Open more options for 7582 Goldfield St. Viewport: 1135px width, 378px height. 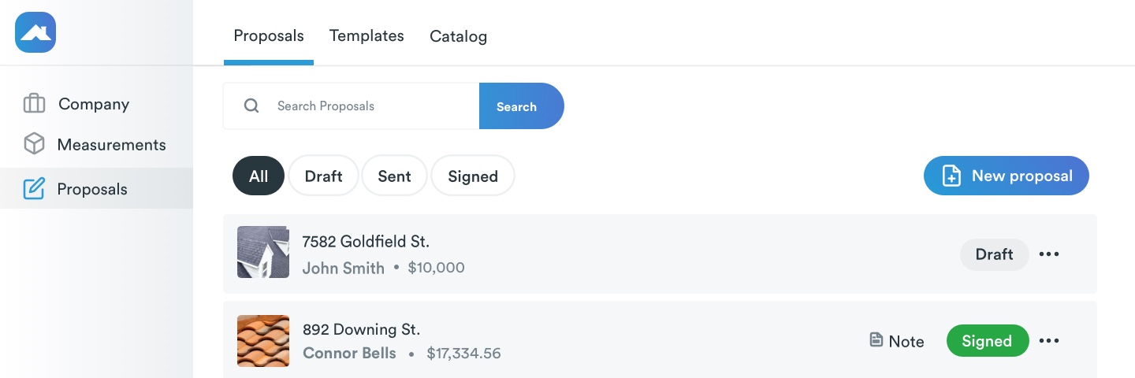(1049, 254)
